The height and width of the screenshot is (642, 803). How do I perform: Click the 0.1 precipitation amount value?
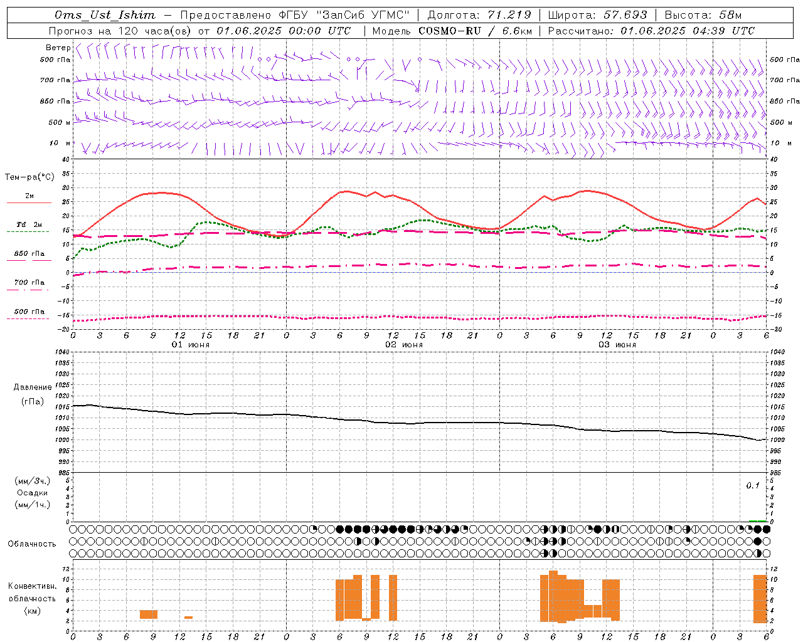coord(753,486)
